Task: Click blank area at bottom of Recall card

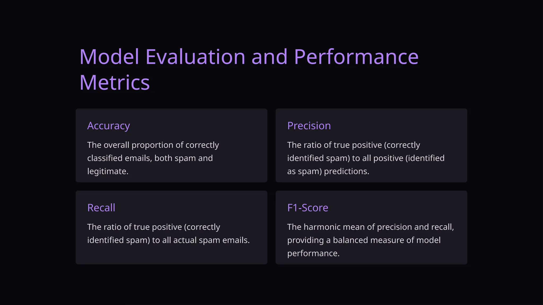Action: pyautogui.click(x=171, y=255)
